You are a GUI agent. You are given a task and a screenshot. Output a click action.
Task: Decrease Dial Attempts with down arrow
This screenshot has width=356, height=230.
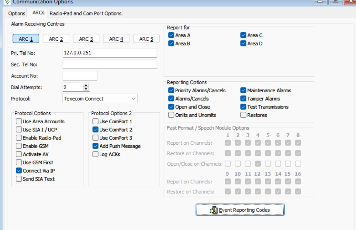pos(86,89)
